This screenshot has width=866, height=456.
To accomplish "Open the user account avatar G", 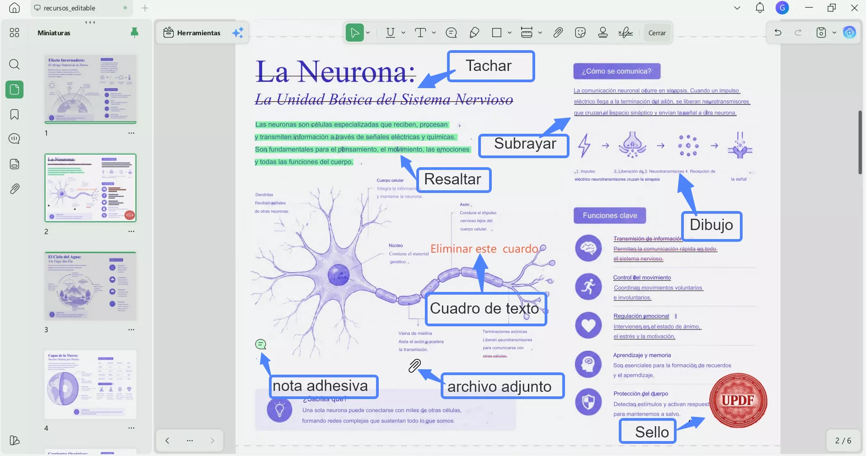I will pos(782,8).
